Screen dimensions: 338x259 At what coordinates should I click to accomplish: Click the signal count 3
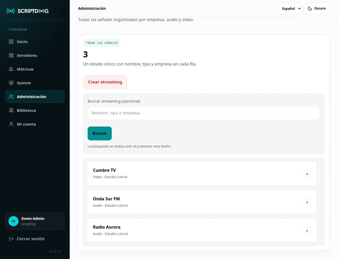click(85, 54)
